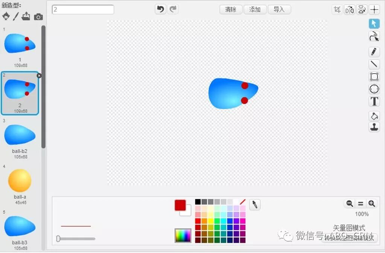Switch to bitmap editing mode

pyautogui.click(x=350, y=238)
